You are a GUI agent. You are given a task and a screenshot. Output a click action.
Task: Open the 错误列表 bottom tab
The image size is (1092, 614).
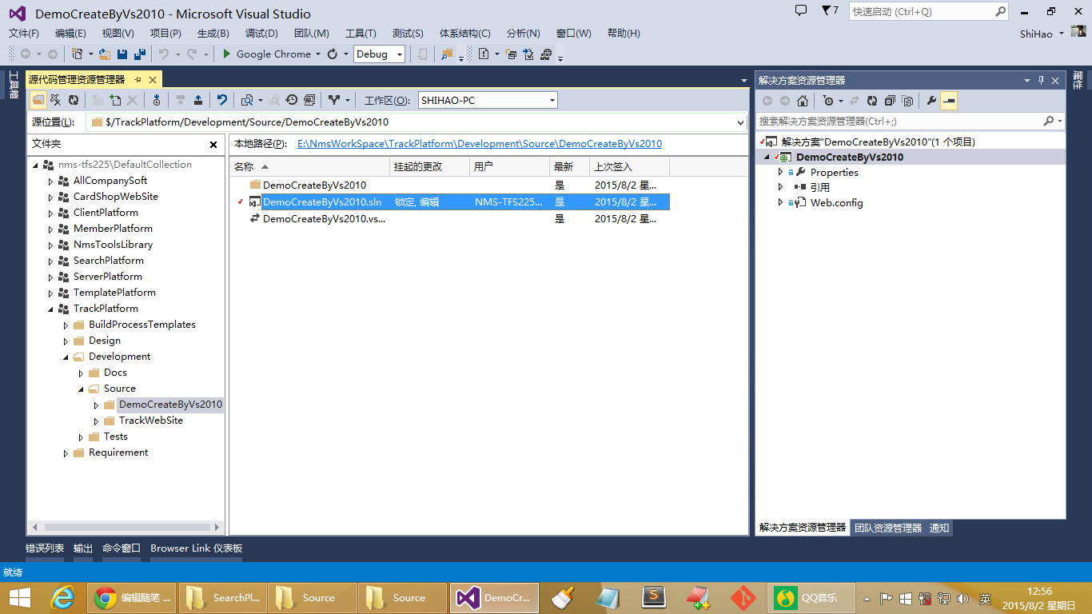45,548
